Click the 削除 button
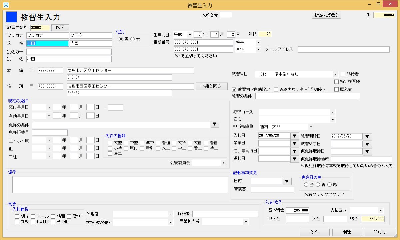400x240 pixels. pyautogui.click(x=347, y=232)
